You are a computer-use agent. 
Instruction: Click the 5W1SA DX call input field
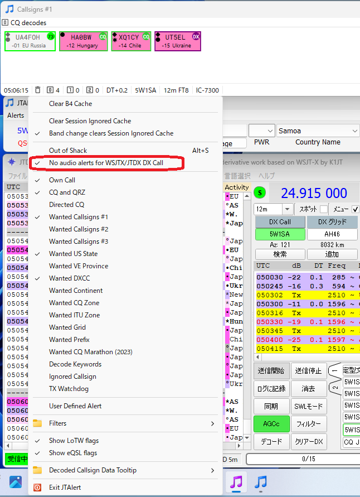click(280, 234)
